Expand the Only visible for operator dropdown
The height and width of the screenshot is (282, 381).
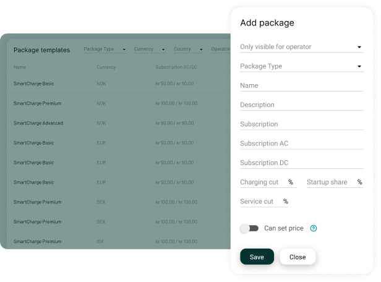(x=301, y=47)
